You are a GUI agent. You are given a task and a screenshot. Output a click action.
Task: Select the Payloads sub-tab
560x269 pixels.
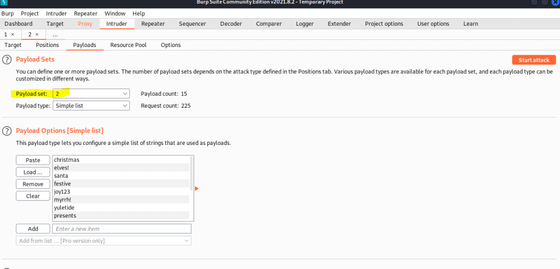point(85,45)
